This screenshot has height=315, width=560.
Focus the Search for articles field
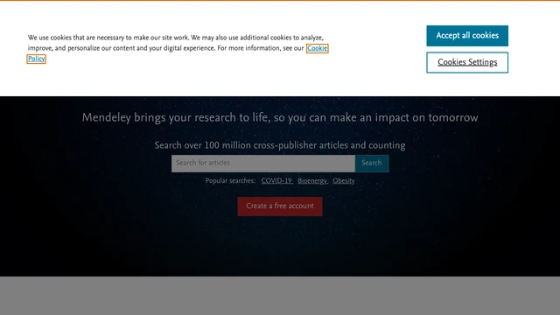(x=263, y=164)
